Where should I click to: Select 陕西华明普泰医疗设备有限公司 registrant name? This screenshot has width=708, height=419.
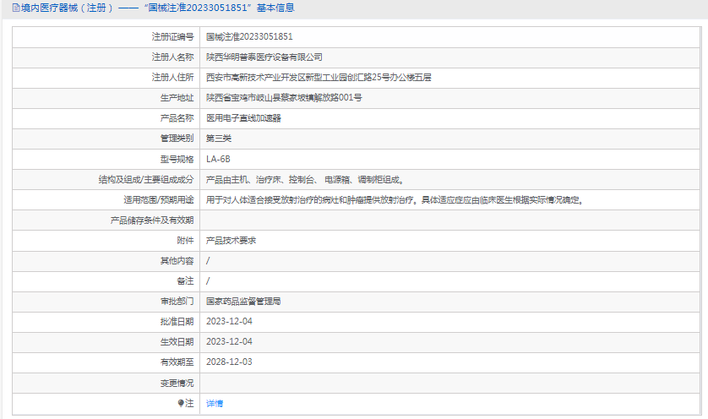click(x=264, y=57)
